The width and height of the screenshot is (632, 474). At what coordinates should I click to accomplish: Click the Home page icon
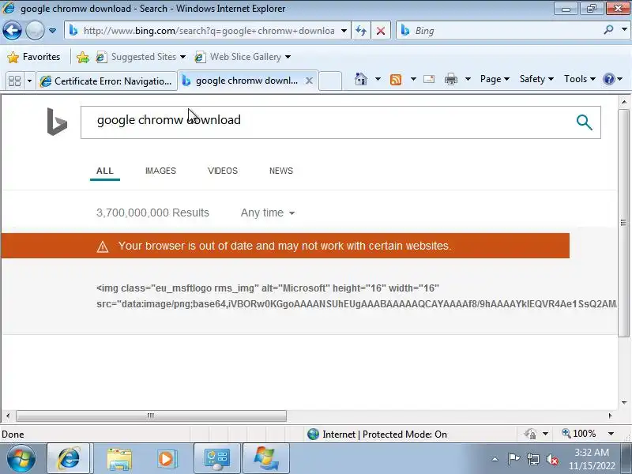[361, 79]
